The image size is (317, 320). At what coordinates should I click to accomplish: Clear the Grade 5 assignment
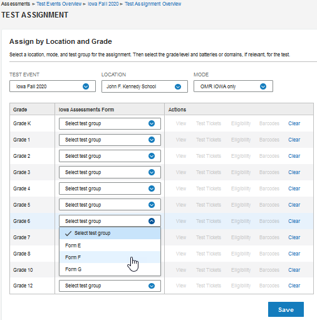point(294,205)
